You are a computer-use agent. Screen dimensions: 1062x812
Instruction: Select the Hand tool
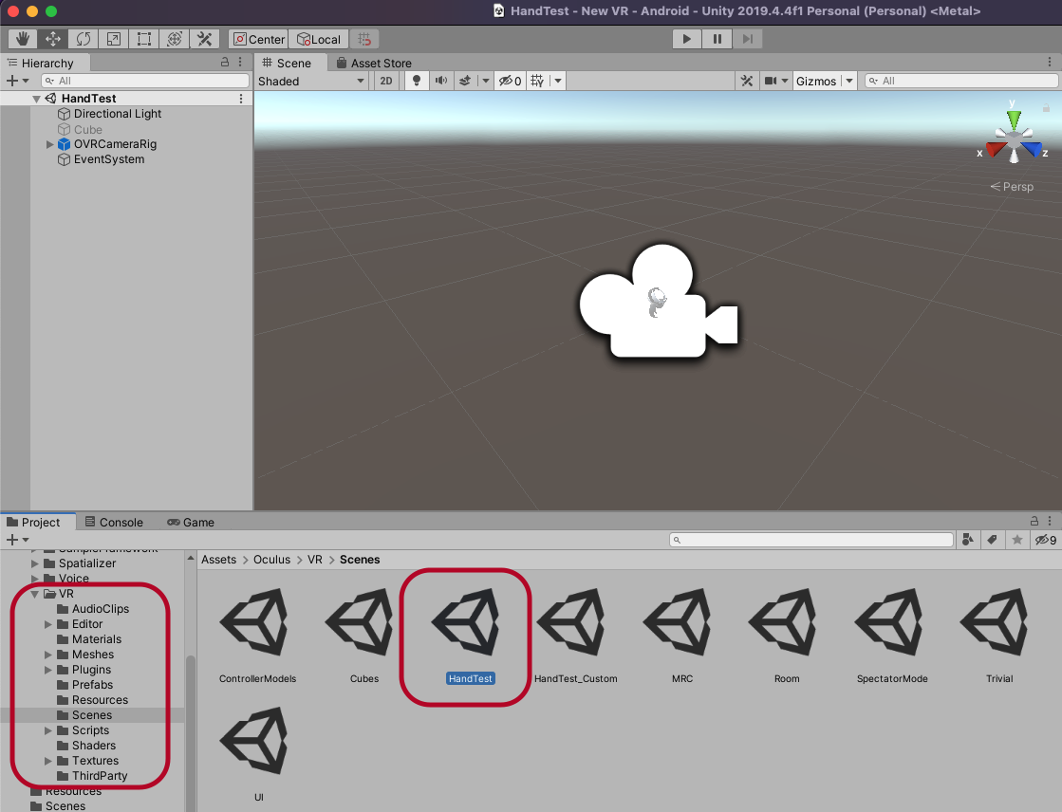click(x=23, y=39)
